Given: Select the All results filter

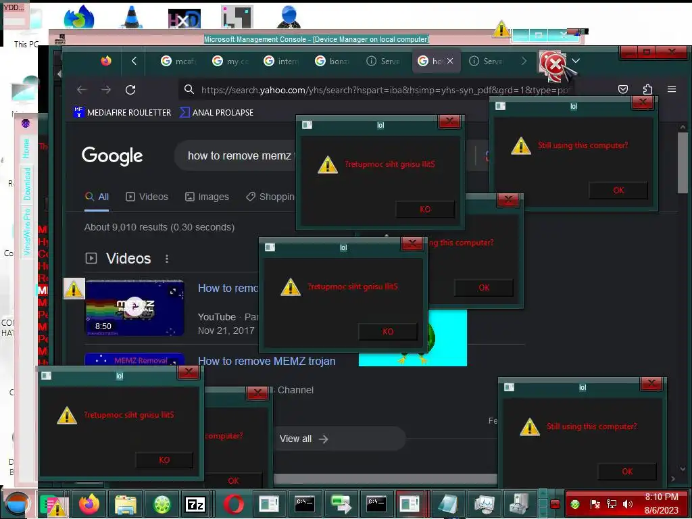Looking at the screenshot, I should pyautogui.click(x=97, y=197).
